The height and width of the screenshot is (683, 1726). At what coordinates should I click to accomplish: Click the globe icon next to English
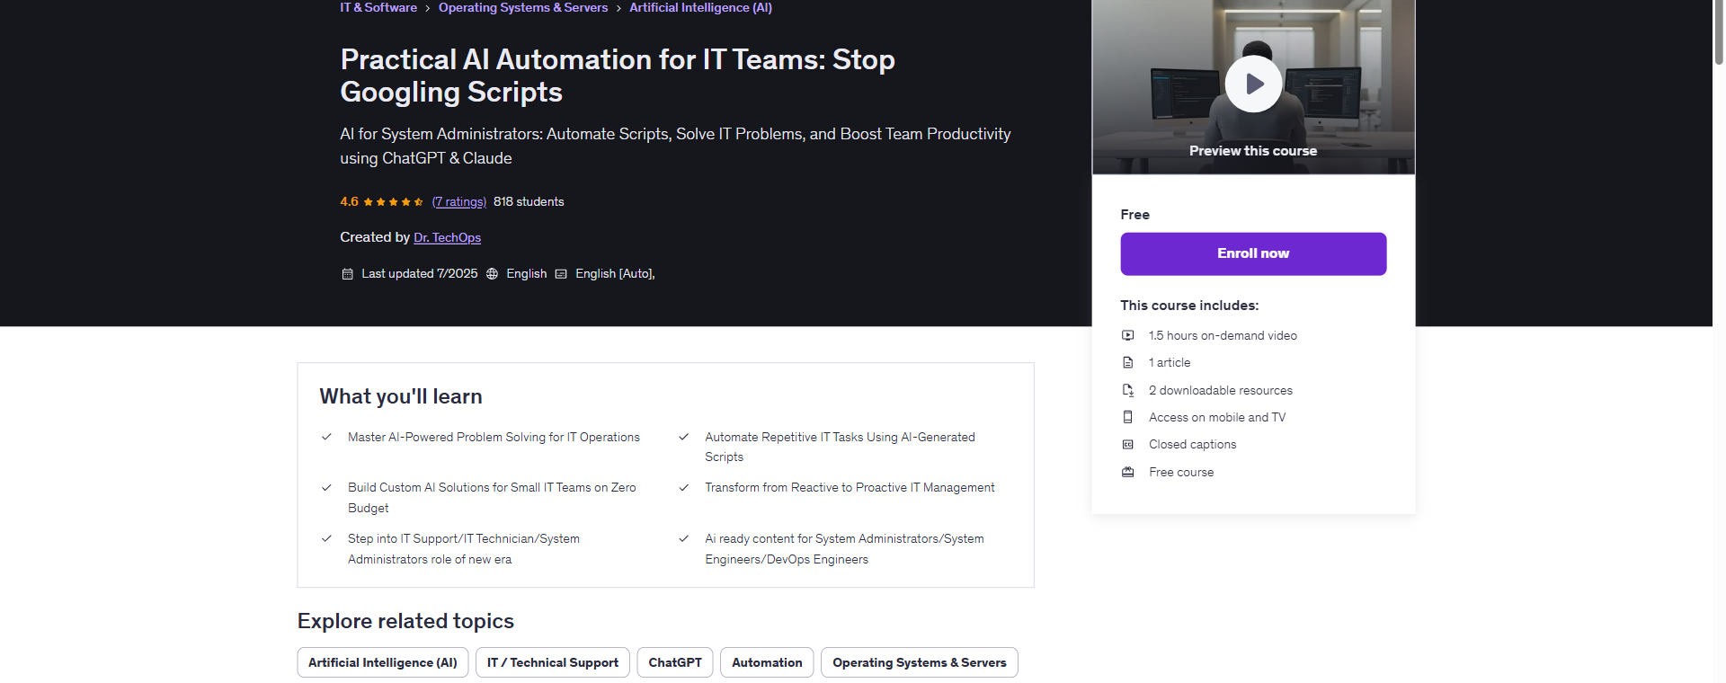pyautogui.click(x=492, y=274)
